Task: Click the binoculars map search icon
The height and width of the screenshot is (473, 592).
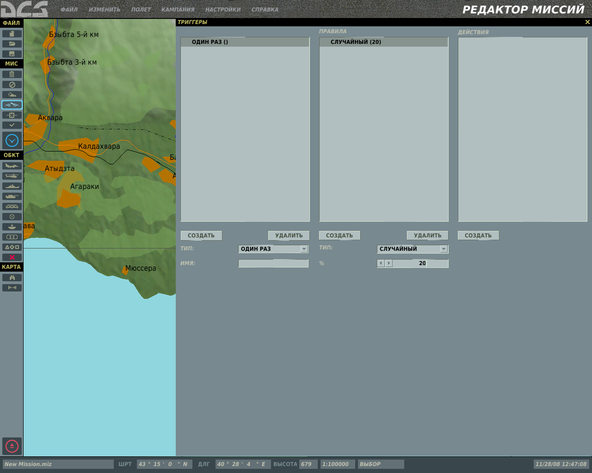Action: (12, 278)
